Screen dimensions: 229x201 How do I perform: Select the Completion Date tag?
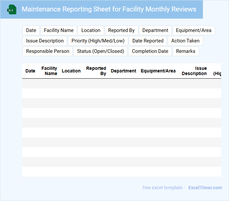(x=150, y=51)
